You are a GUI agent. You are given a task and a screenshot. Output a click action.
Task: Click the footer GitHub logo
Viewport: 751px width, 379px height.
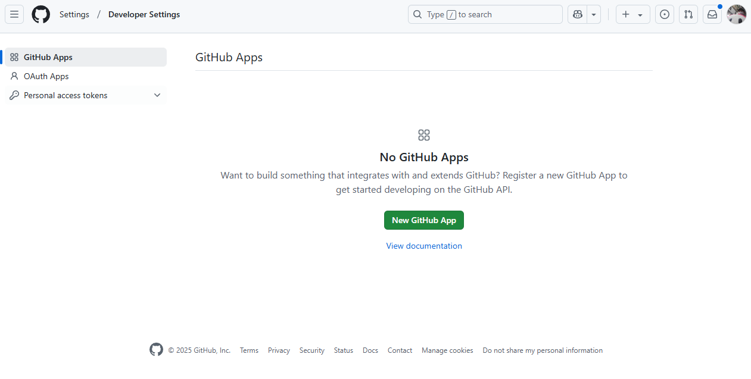pos(156,350)
